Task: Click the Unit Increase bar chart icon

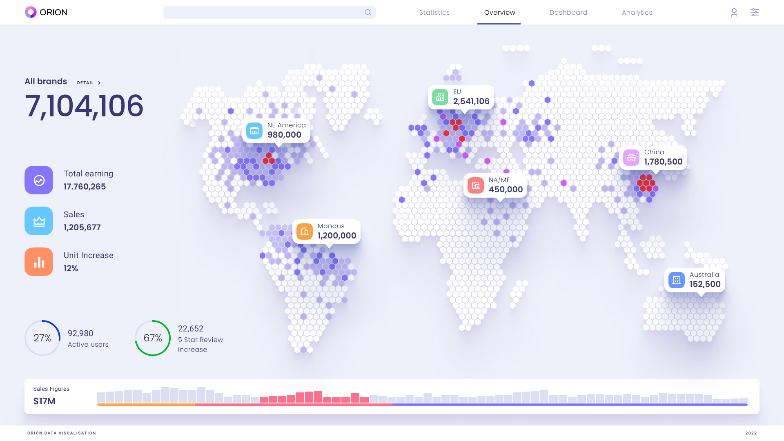Action: [38, 261]
